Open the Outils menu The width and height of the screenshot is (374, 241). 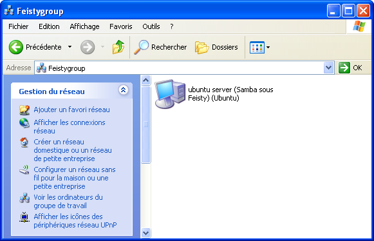[151, 26]
